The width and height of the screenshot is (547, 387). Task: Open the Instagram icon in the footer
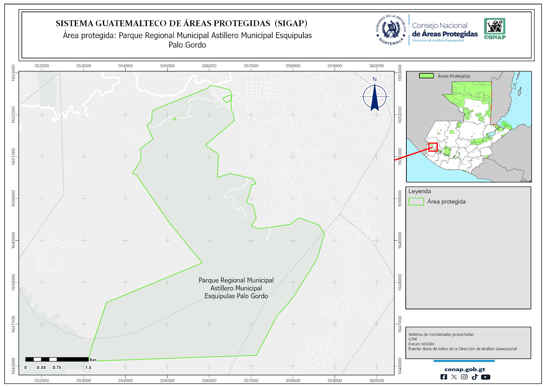click(464, 377)
